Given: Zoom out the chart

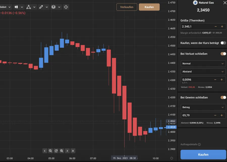Looking at the screenshot, I should tap(50, 151).
